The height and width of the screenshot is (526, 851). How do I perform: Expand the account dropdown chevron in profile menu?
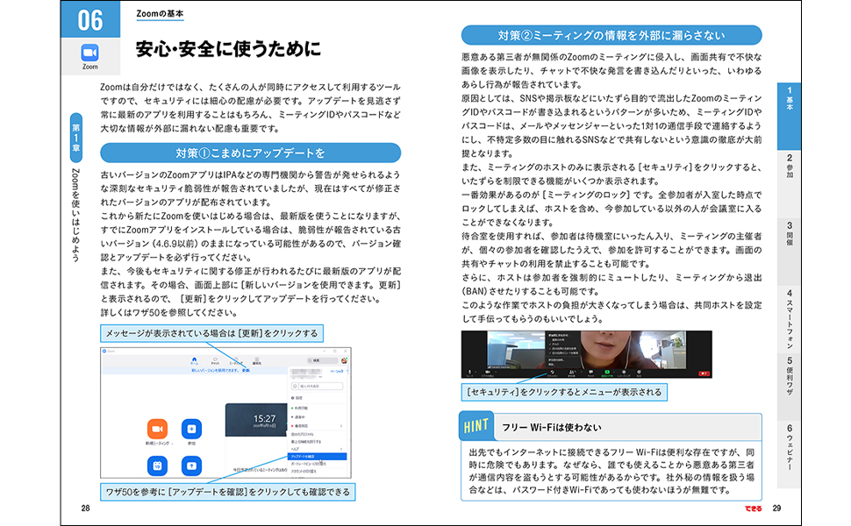pos(320,377)
